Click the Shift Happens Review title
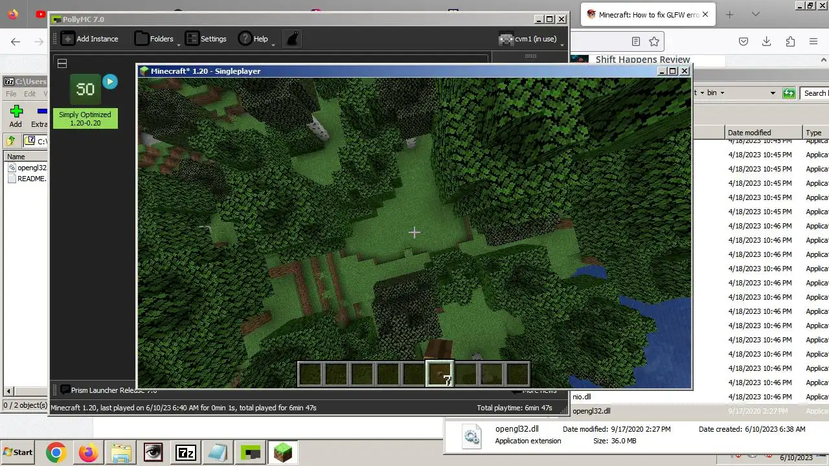The width and height of the screenshot is (829, 466). 642,60
